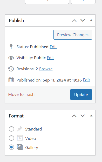This screenshot has width=102, height=162.
Task: Click the Published on calendar icon
Action: [11, 80]
